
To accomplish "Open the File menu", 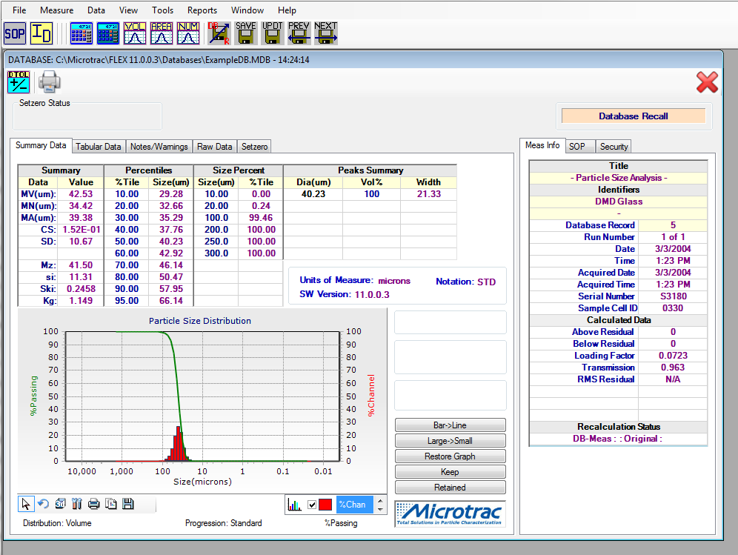I will (x=19, y=10).
